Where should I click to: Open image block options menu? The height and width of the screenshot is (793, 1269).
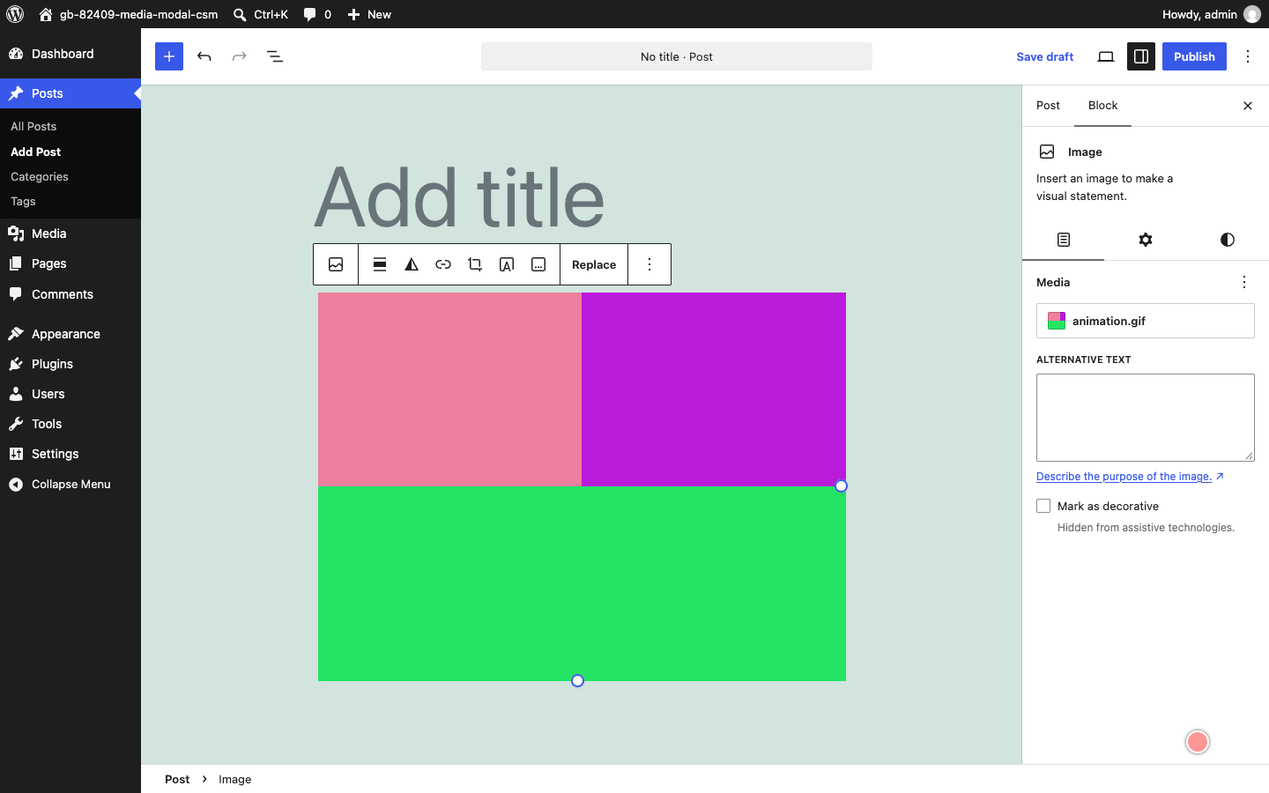649,264
